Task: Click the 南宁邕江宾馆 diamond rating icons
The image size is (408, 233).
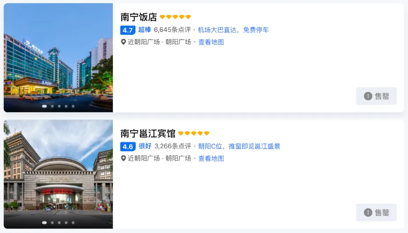Action: click(x=194, y=133)
